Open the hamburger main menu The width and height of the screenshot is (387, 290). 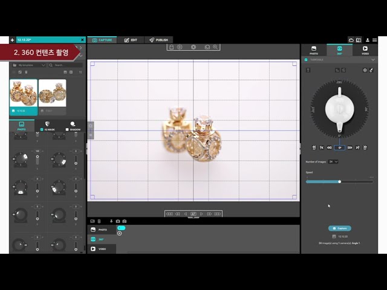(374, 40)
